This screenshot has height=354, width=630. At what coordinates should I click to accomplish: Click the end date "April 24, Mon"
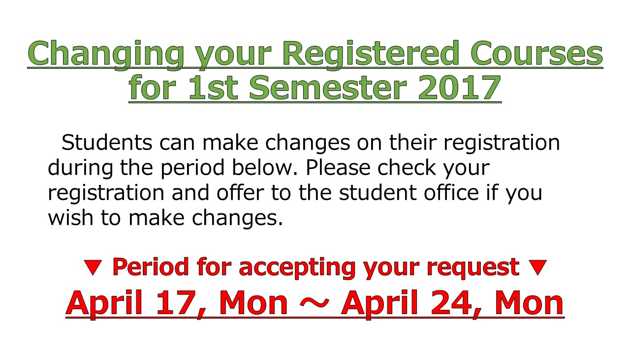pyautogui.click(x=452, y=302)
